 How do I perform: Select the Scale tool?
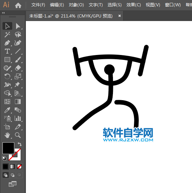[x=18, y=76]
